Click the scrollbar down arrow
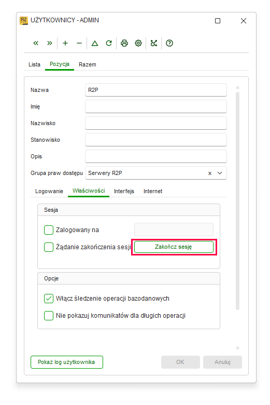The height and width of the screenshot is (405, 270). [x=237, y=348]
